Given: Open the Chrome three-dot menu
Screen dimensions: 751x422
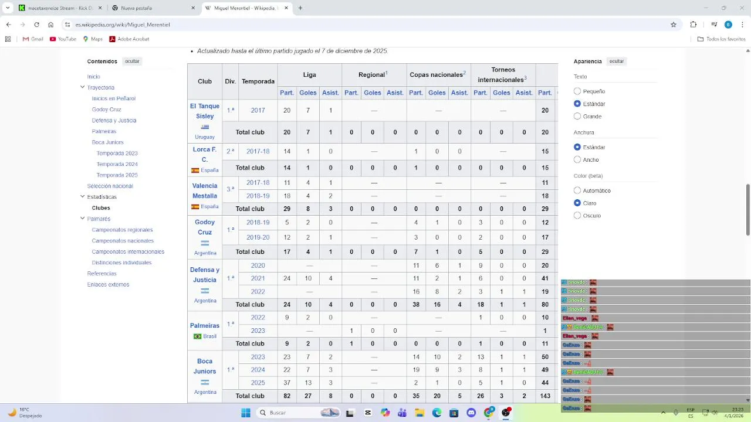Looking at the screenshot, I should (743, 25).
